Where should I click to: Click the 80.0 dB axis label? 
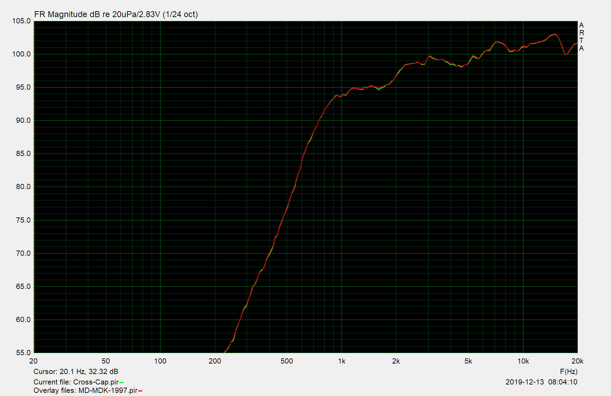point(23,187)
